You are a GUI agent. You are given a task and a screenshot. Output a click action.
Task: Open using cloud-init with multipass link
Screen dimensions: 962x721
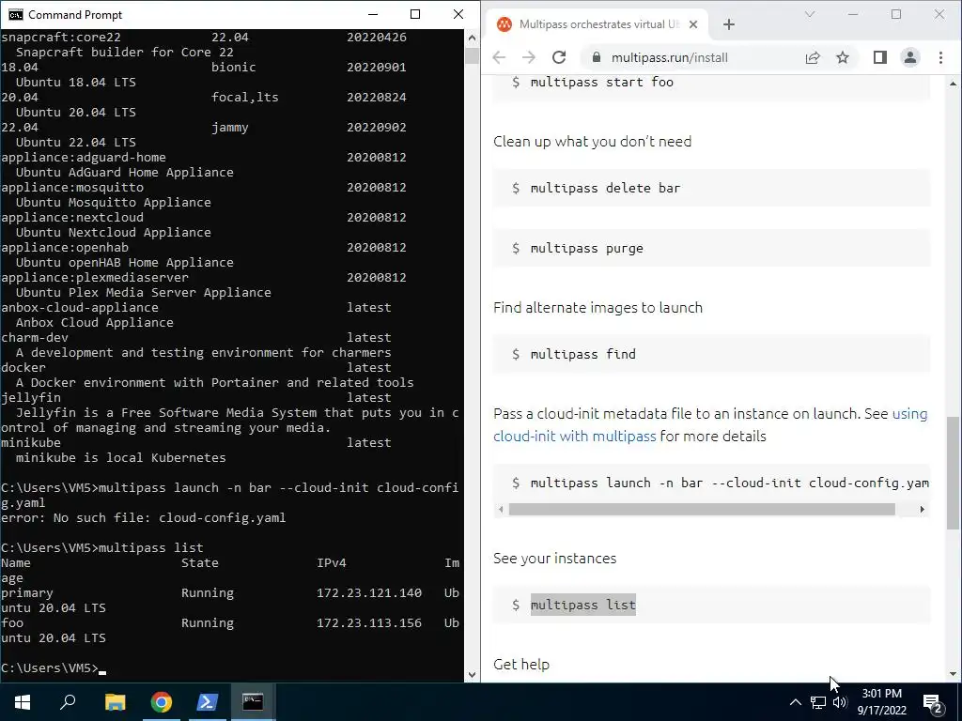click(x=710, y=425)
